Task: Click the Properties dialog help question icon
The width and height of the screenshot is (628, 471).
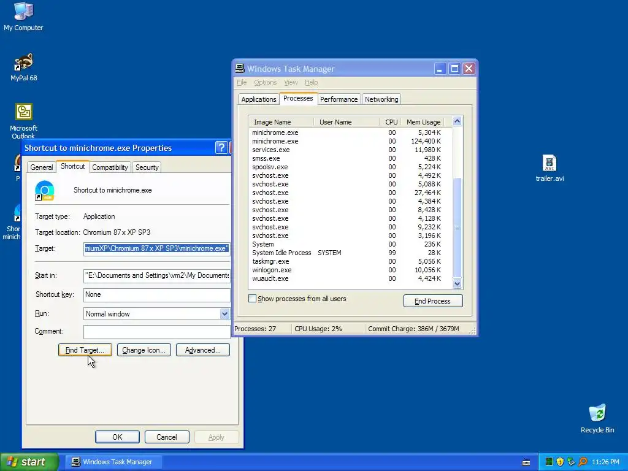Action: coord(221,148)
